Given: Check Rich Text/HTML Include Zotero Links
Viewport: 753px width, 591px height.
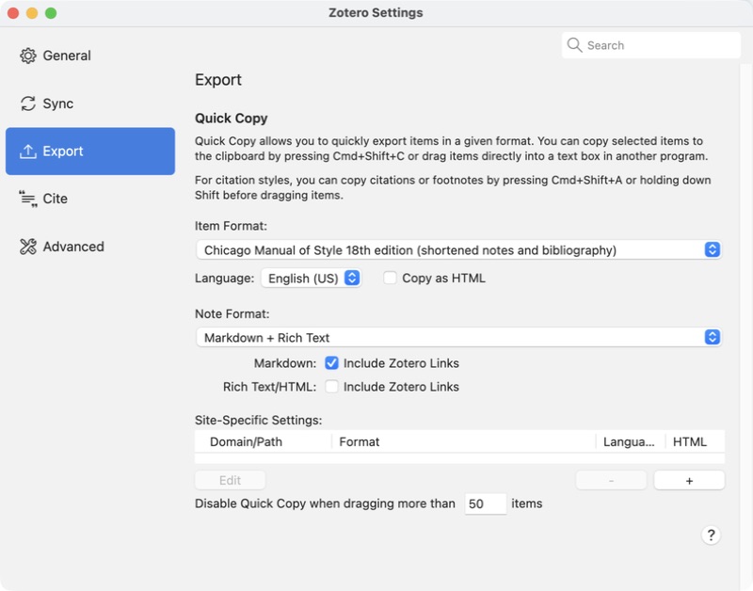Looking at the screenshot, I should 331,387.
